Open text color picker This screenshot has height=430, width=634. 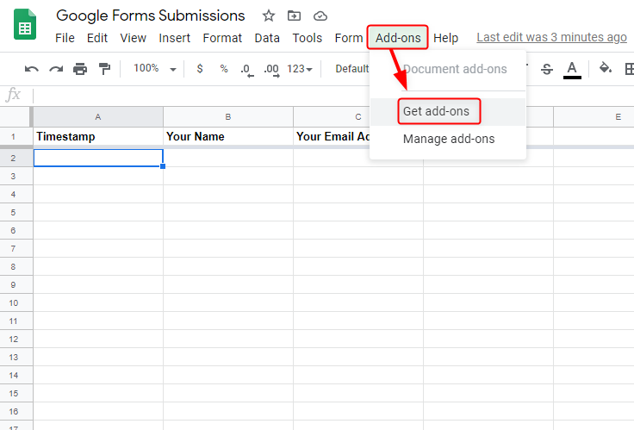coord(572,70)
